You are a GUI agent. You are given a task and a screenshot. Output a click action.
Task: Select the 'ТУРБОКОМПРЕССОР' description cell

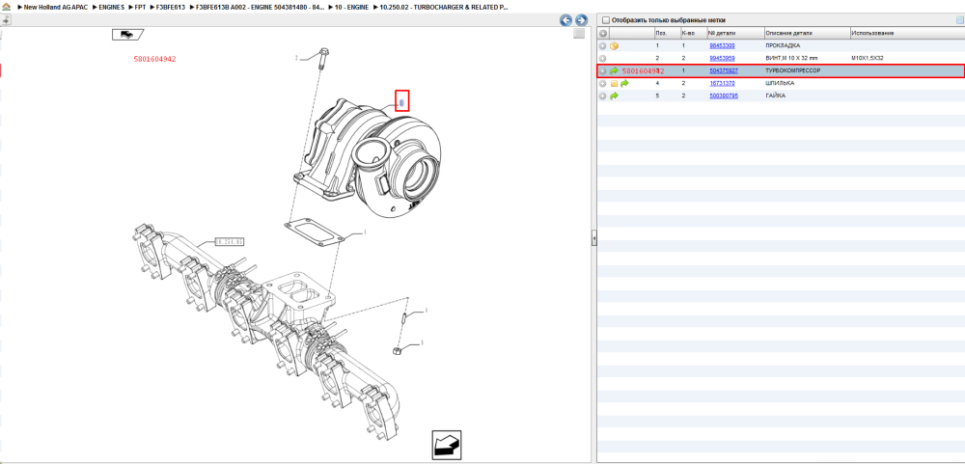tap(792, 70)
